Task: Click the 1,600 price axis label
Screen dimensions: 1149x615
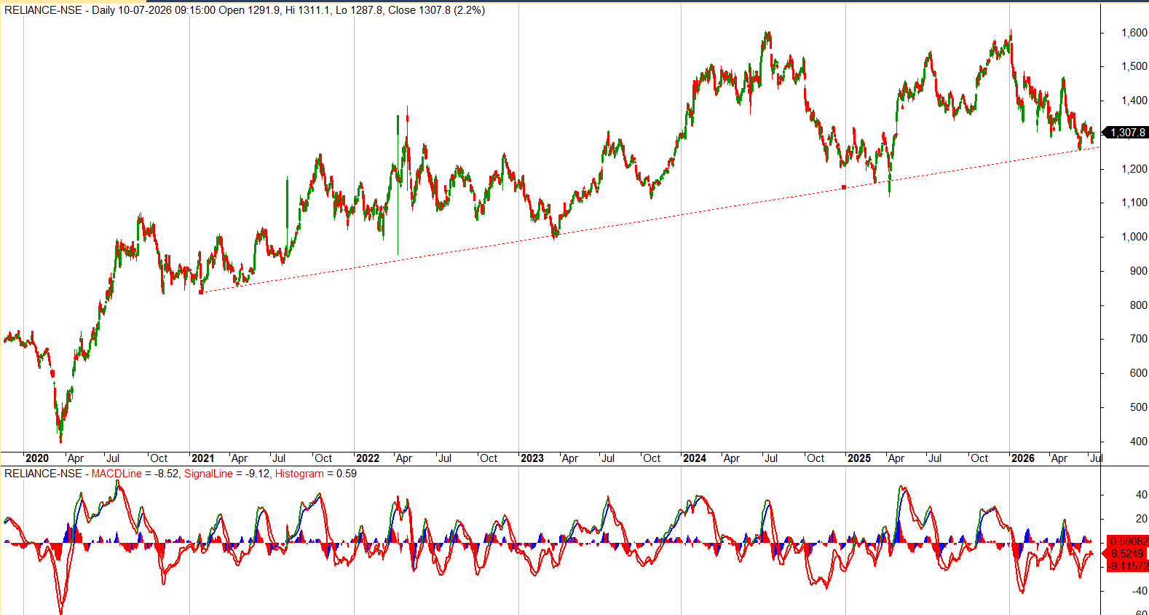Action: coord(1134,33)
